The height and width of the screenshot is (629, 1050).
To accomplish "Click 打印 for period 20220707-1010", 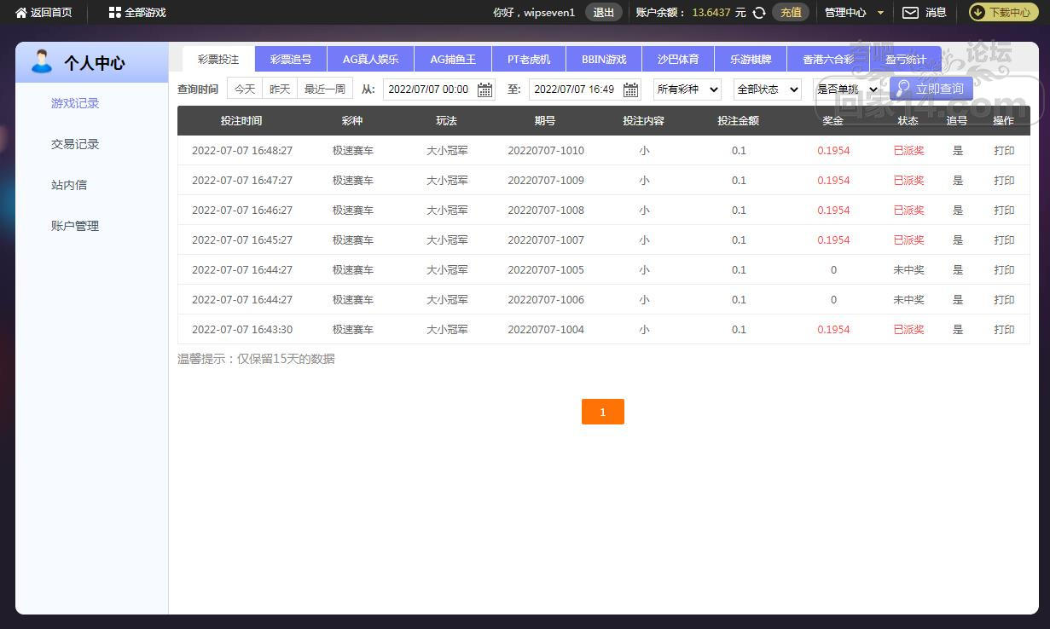I will 1004,151.
